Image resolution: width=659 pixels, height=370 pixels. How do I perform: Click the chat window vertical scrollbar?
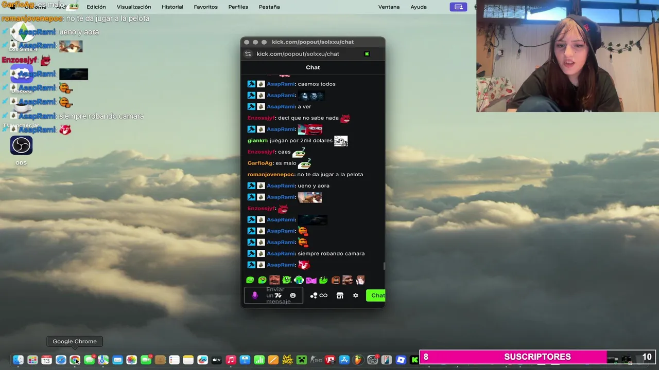384,266
